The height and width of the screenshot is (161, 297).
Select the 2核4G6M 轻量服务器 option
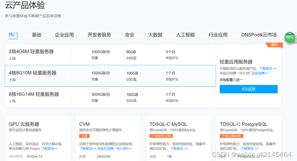click(110, 55)
